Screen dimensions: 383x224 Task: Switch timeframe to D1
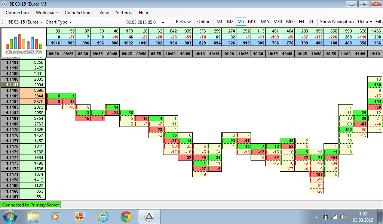point(311,22)
